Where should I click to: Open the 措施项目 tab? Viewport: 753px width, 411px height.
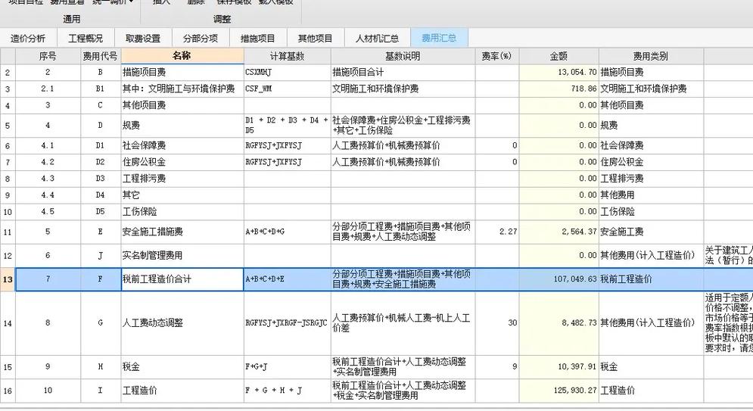[258, 38]
